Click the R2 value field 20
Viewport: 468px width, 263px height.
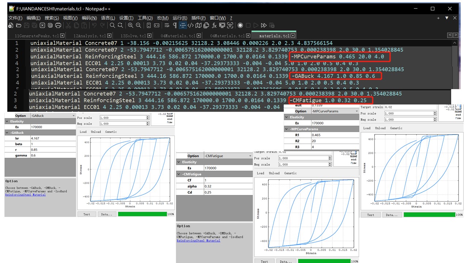pos(335,141)
